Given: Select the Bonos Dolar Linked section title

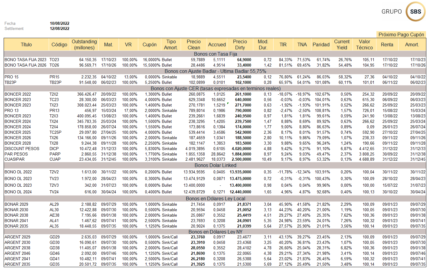Looking at the screenshot, I should click(215, 165).
